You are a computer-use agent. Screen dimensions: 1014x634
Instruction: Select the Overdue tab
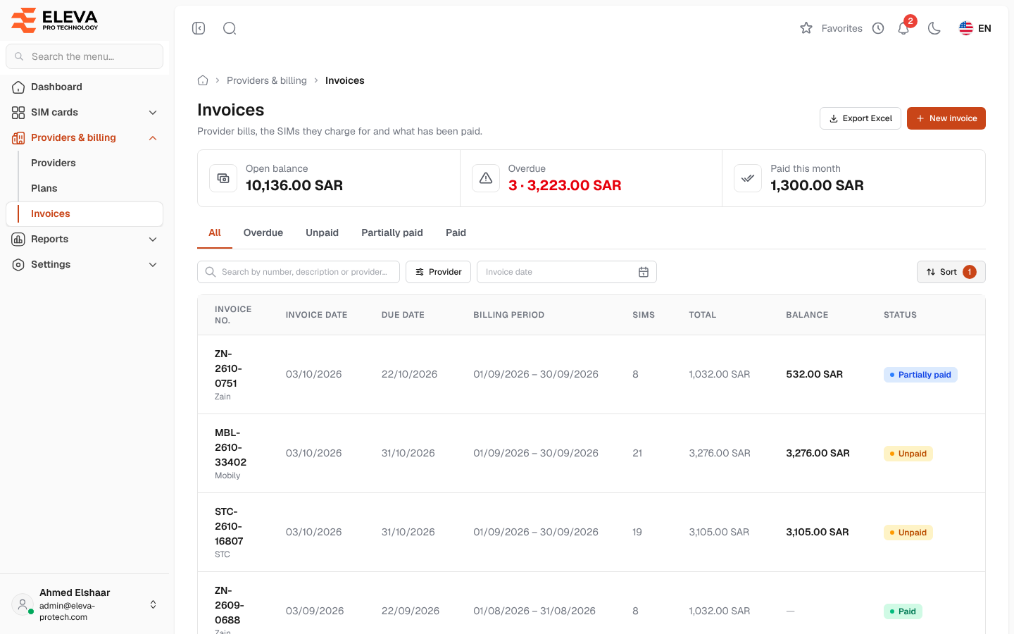click(x=263, y=232)
